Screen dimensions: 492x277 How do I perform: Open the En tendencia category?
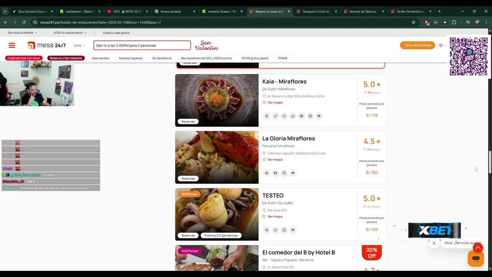[x=162, y=58]
